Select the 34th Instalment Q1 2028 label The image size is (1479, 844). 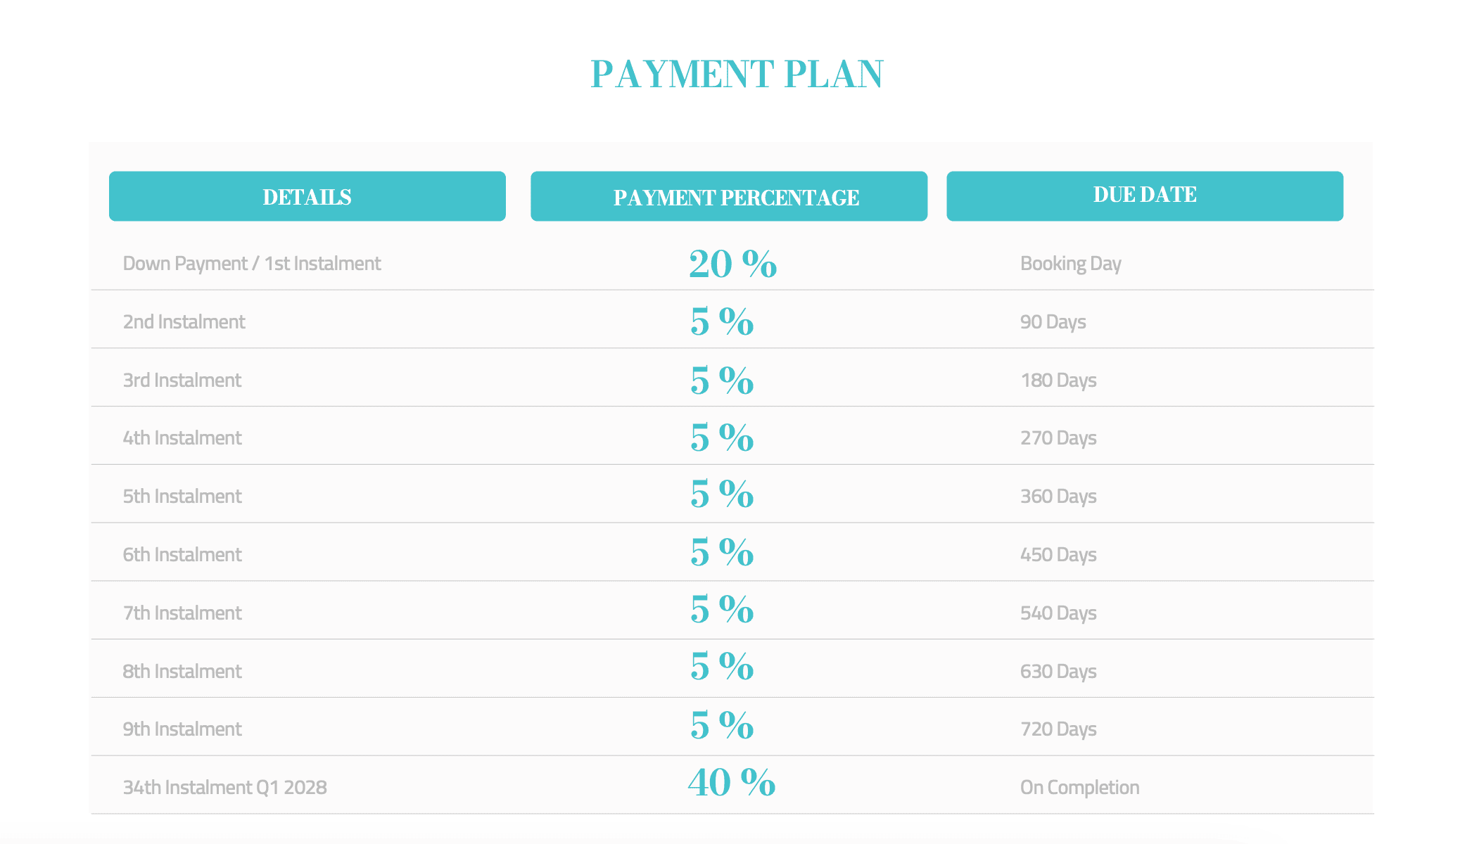pyautogui.click(x=224, y=788)
